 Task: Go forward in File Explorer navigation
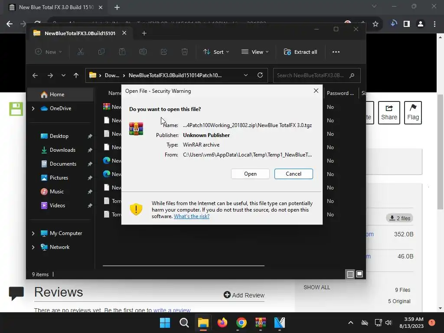point(50,75)
